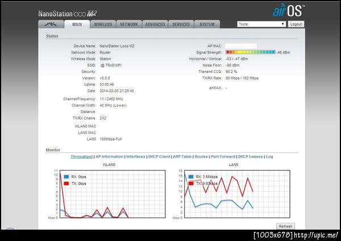Screen dimensions: 341x241
Task: Open the Interfaces monitor link
Action: [x=136, y=157]
